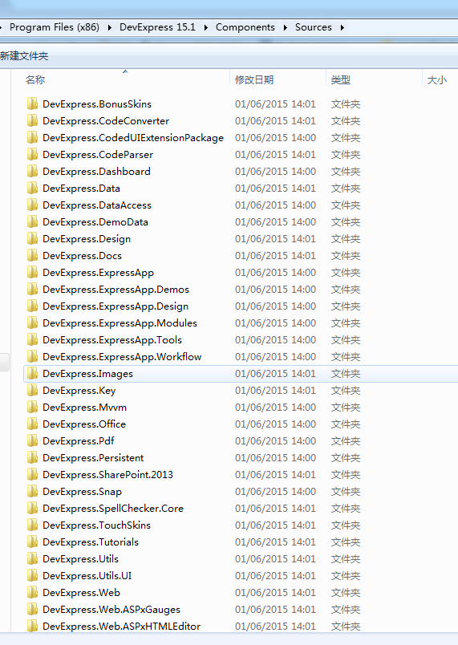The width and height of the screenshot is (458, 645).
Task: Click the DevExpress.ExpressApp.Tools folder icon
Action: coord(32,340)
